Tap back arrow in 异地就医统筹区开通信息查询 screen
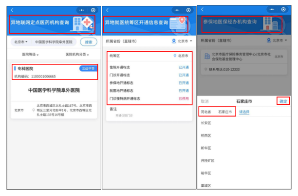Viewport: 298px width, 196px height. [x=107, y=10]
